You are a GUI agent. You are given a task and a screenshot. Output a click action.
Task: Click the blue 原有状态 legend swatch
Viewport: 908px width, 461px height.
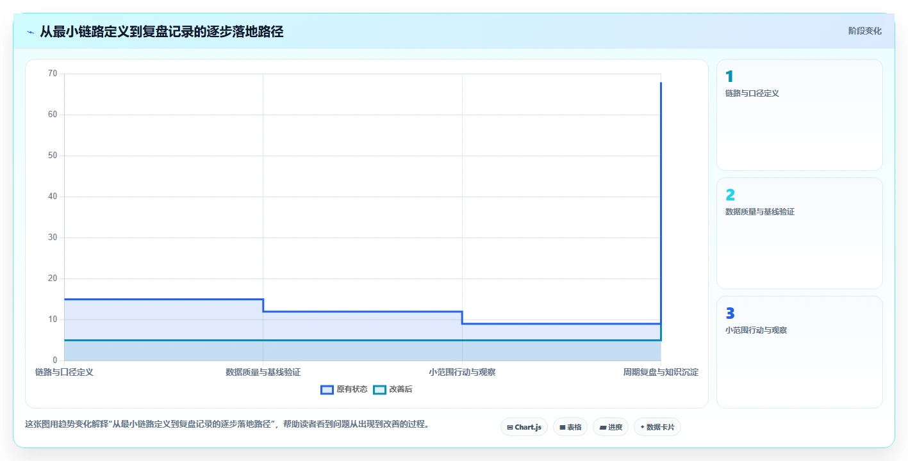pos(327,389)
